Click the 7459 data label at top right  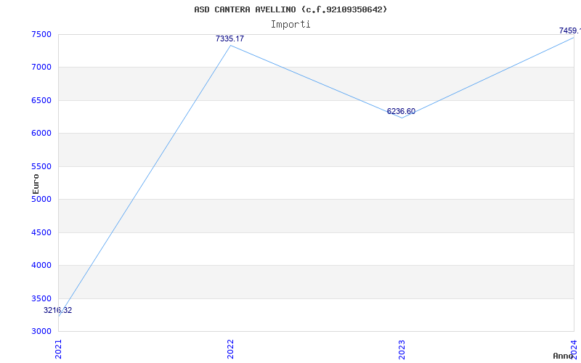(570, 30)
